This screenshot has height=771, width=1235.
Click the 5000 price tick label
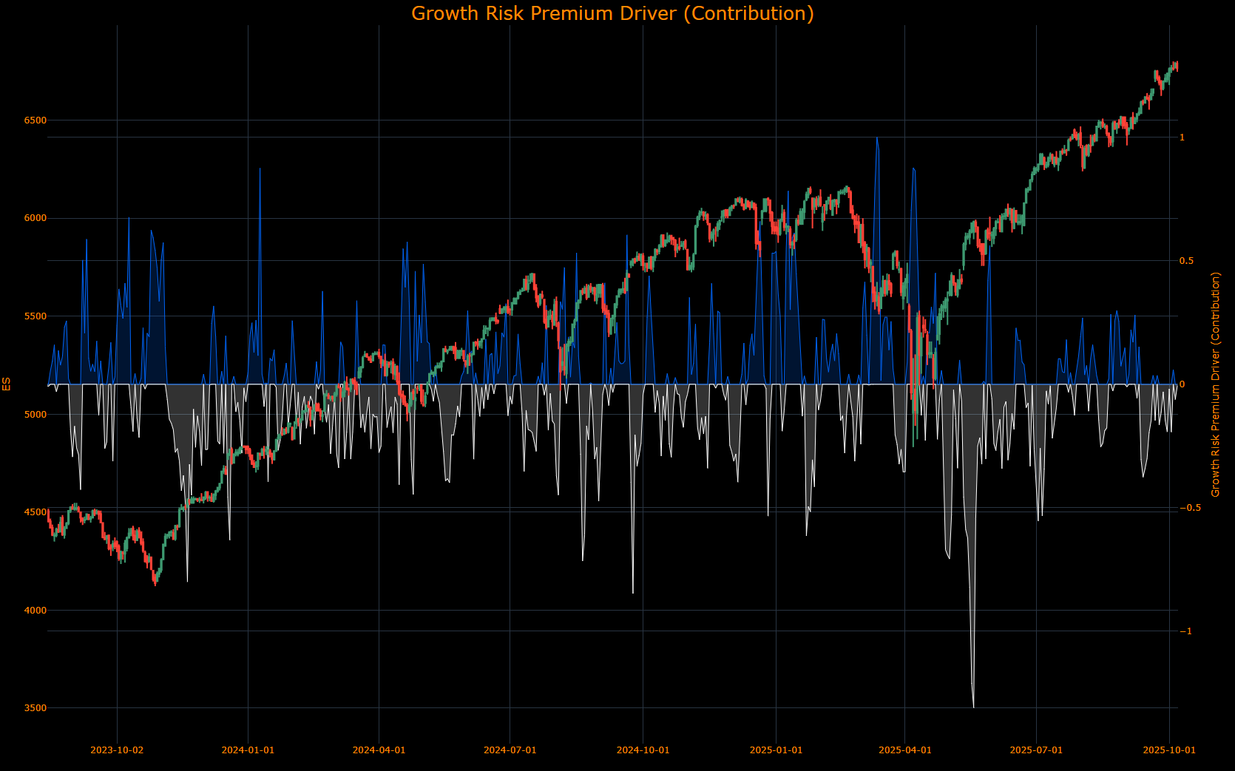coord(34,413)
